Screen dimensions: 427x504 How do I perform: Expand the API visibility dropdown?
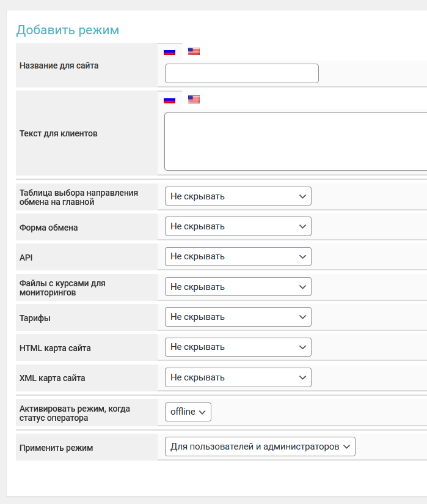pyautogui.click(x=238, y=256)
